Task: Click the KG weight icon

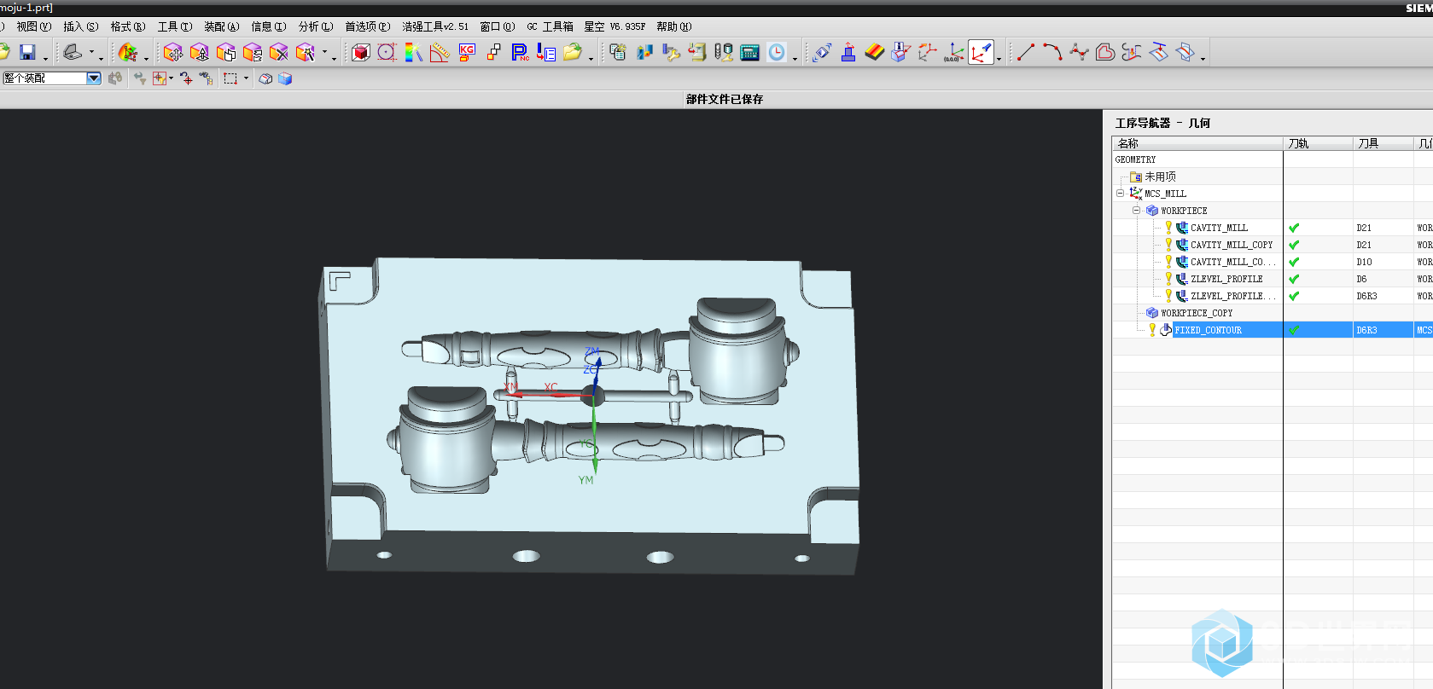Action: pos(467,53)
